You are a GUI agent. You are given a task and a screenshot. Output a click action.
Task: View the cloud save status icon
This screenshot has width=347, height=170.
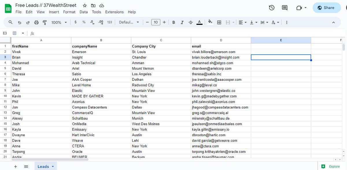coord(101,5)
